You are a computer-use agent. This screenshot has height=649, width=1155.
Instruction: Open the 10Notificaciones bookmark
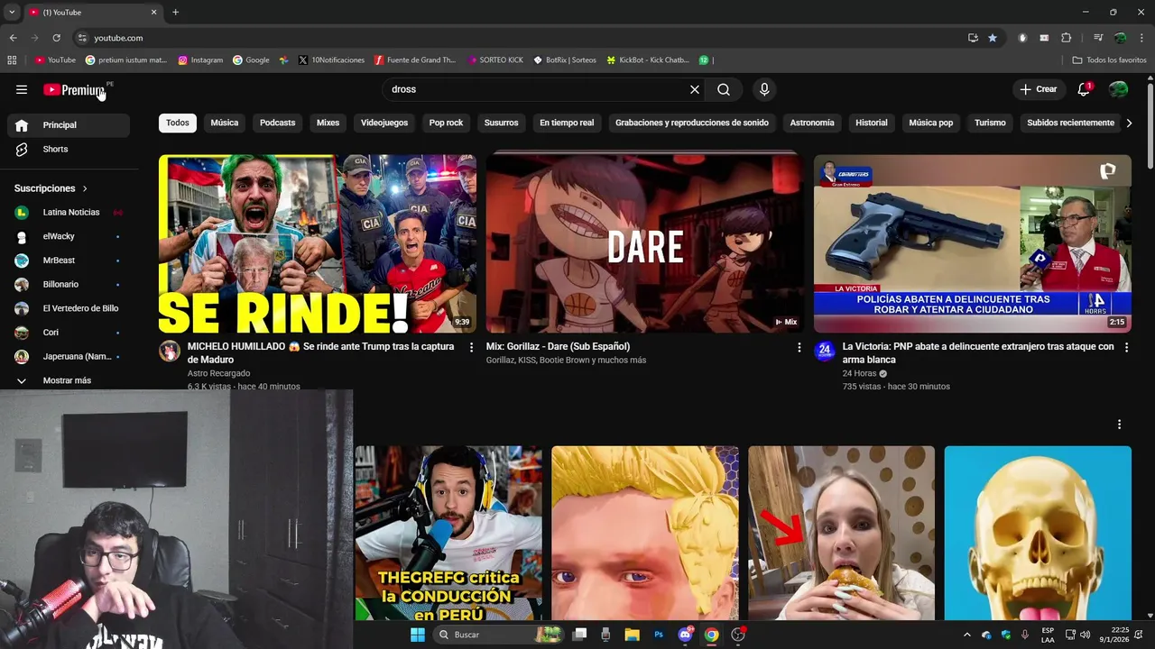click(331, 60)
